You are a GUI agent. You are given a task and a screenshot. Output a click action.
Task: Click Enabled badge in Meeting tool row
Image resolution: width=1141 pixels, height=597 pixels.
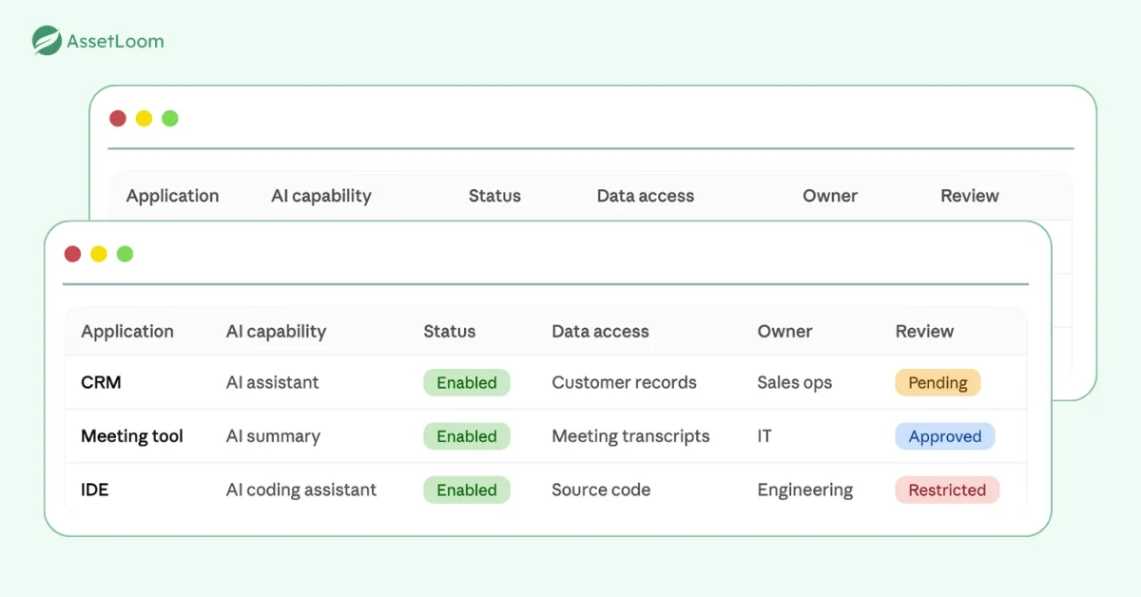point(467,436)
